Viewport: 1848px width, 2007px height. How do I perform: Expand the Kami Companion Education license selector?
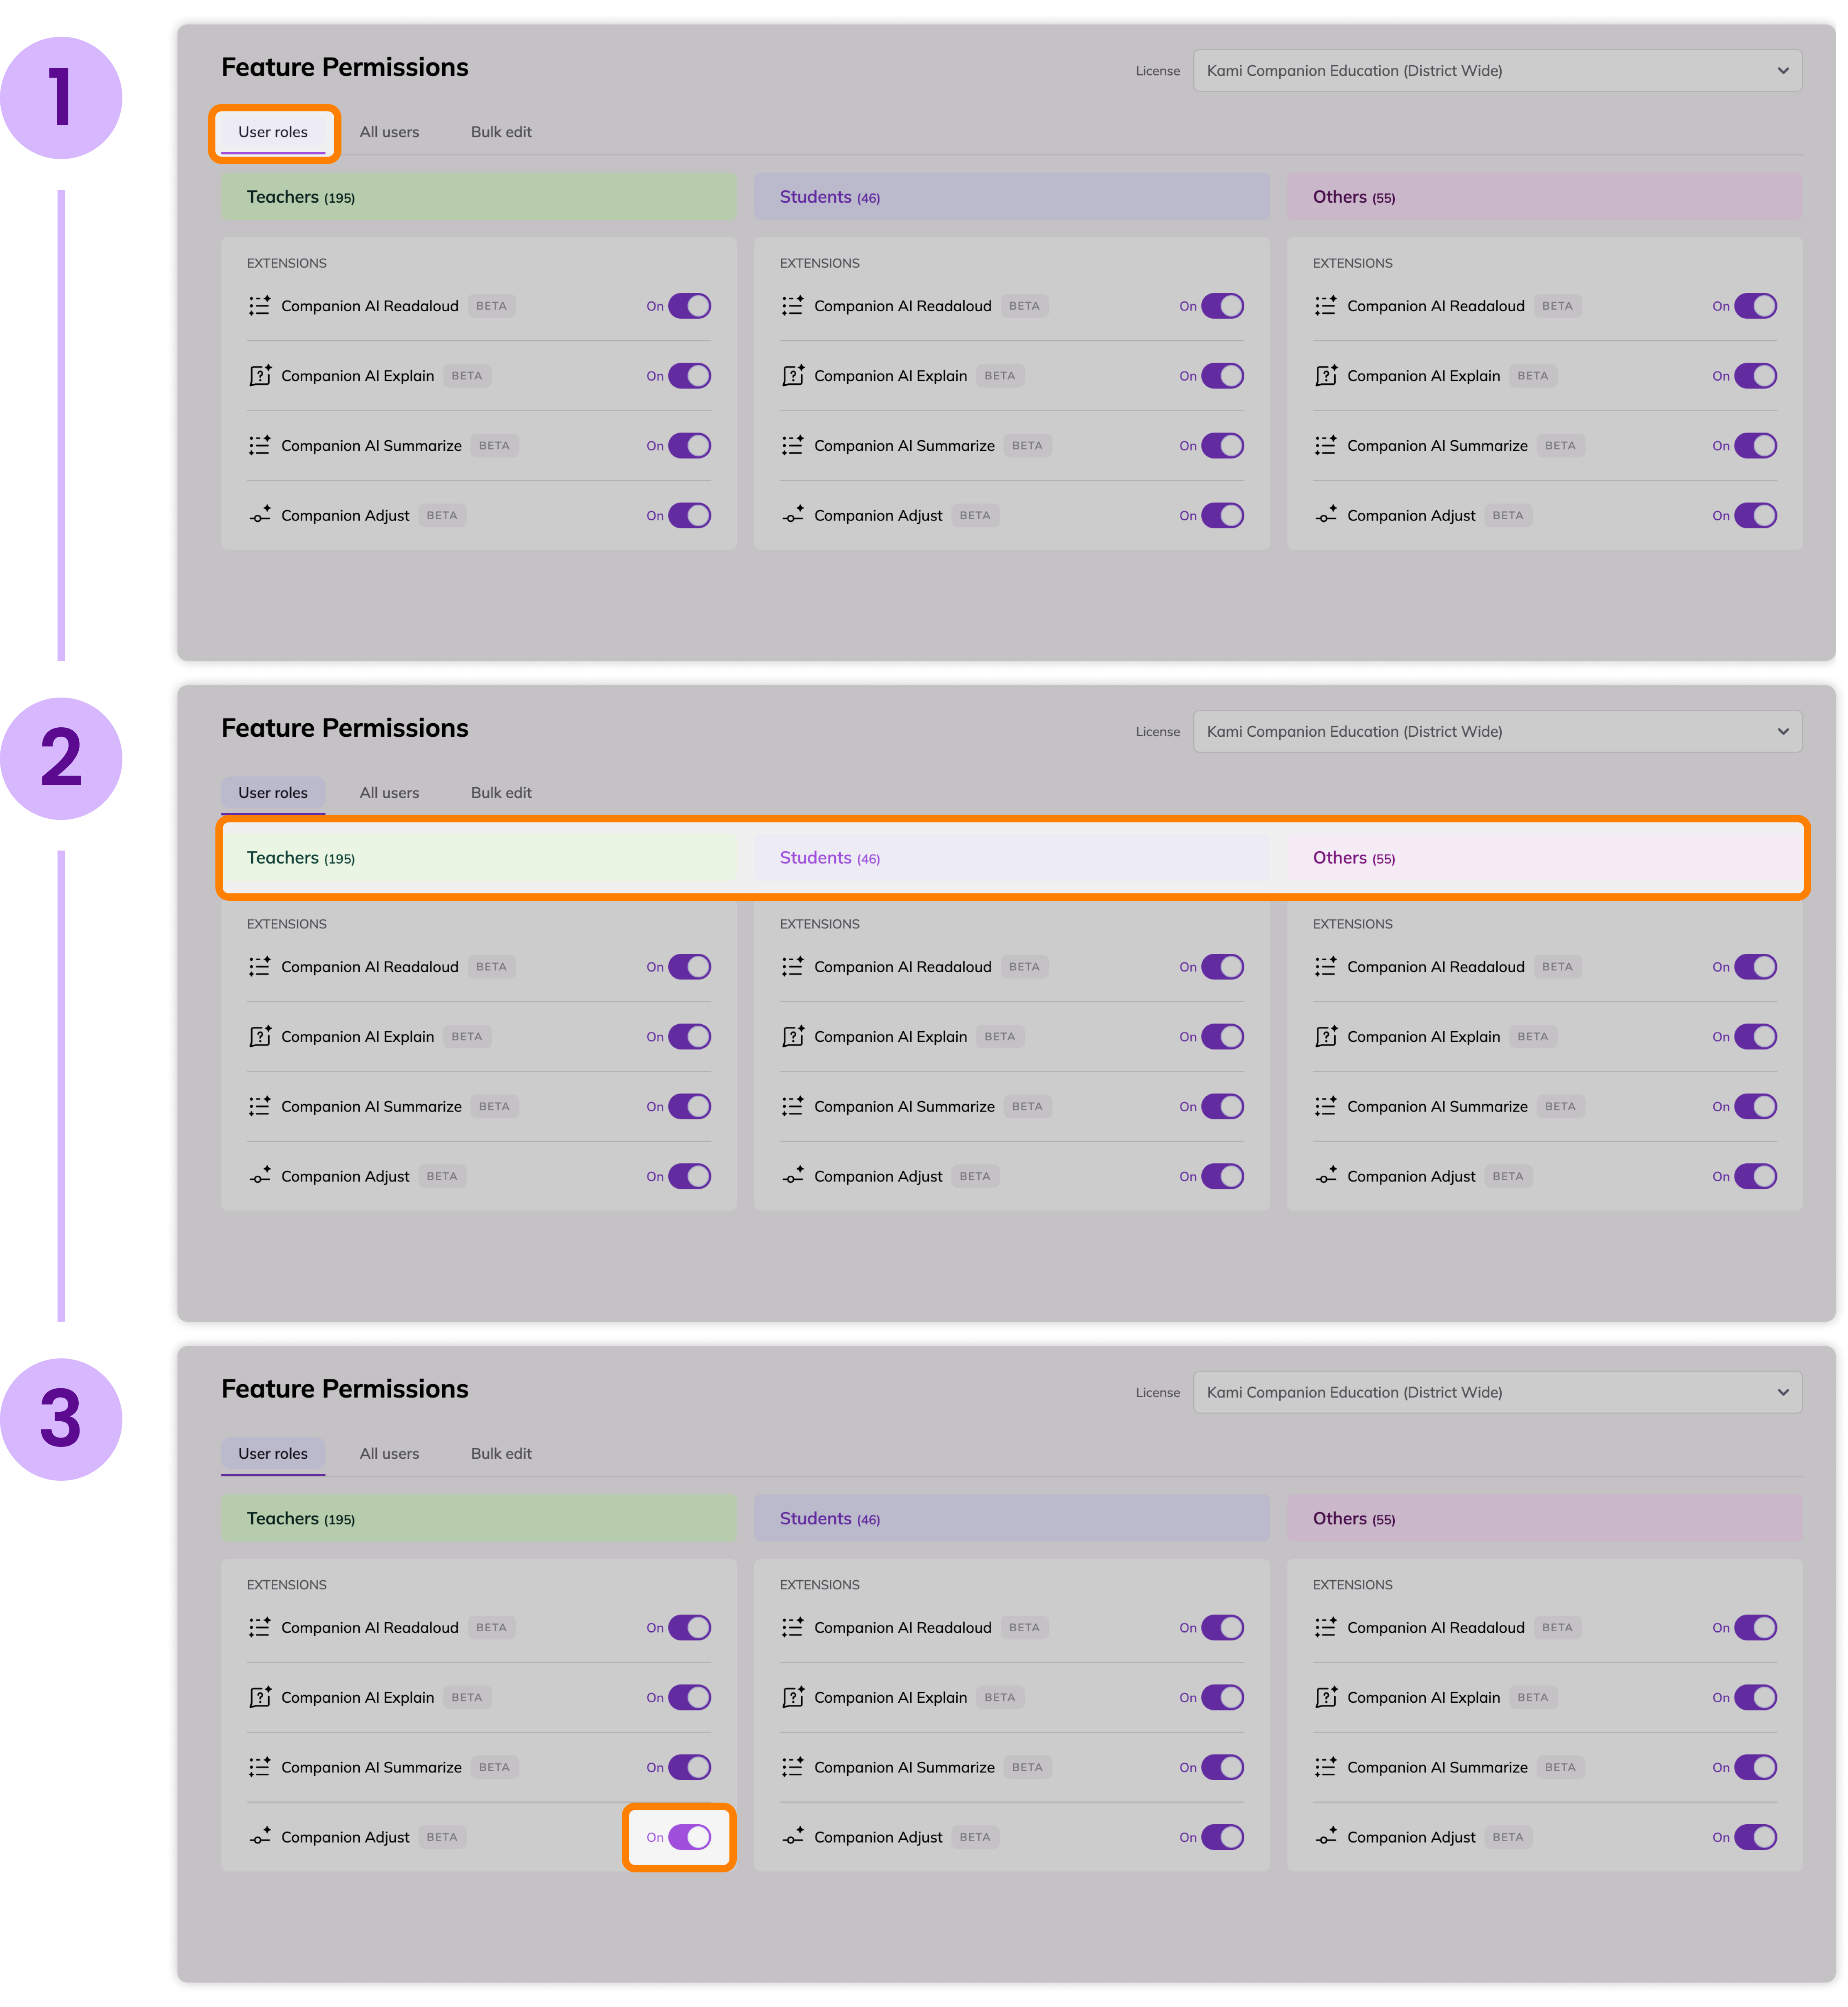(x=1497, y=70)
